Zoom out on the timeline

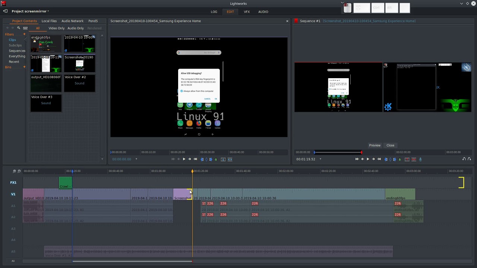point(19,171)
